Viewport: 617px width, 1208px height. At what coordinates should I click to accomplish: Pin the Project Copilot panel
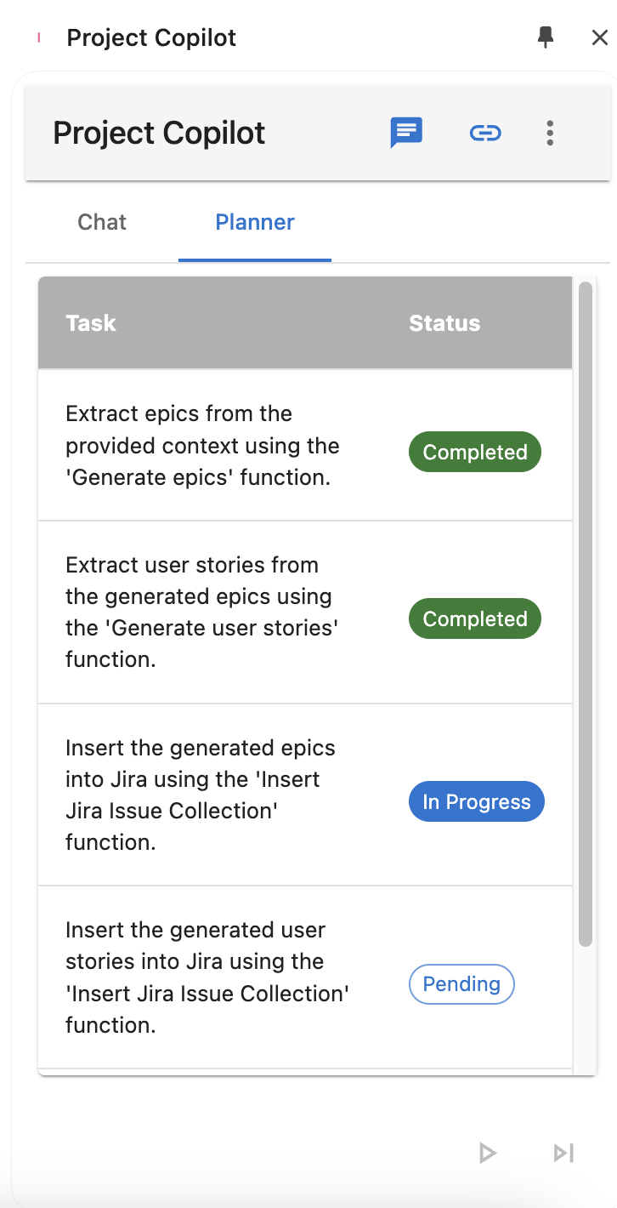pos(546,37)
